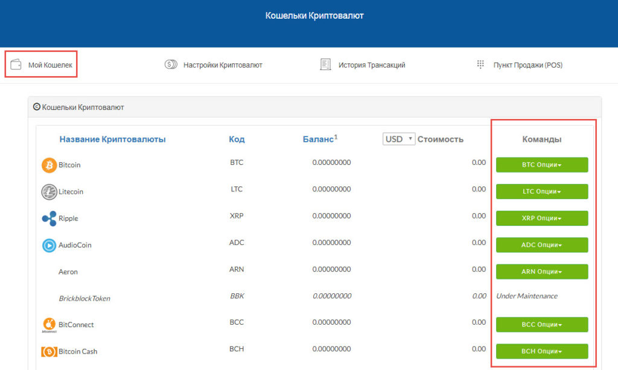
Task: Click the Стоимость column header
Action: 440,139
